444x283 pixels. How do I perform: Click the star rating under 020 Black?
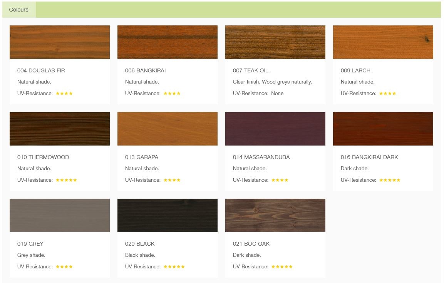tap(174, 266)
